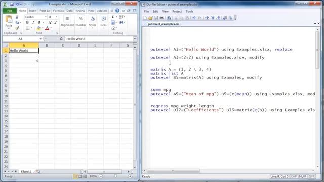The width and height of the screenshot is (324, 182).
Task: Click Find binoculars icon in Do-file Editor
Action: tap(169, 18)
